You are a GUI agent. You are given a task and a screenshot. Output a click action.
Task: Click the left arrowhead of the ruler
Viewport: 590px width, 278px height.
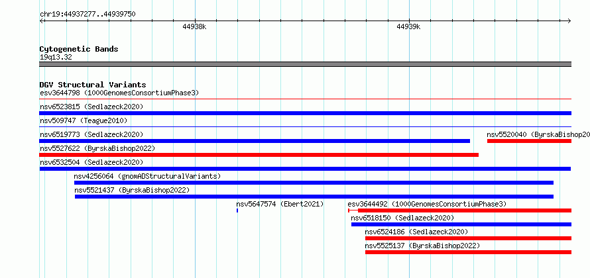click(41, 21)
